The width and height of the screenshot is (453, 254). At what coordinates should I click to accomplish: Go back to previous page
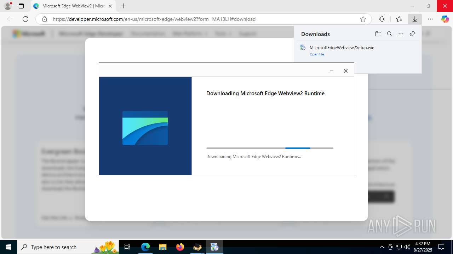tap(10, 19)
